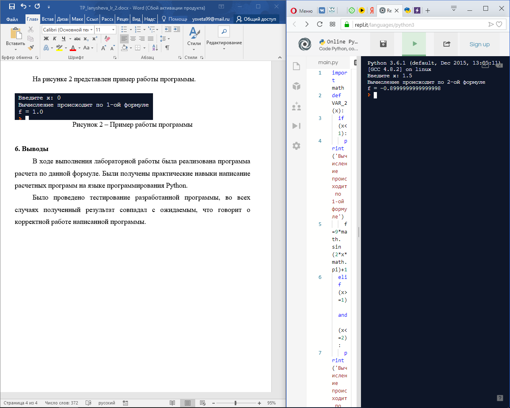The width and height of the screenshot is (510, 408).
Task: Click the Format Painter brush in Word
Action: (31, 48)
